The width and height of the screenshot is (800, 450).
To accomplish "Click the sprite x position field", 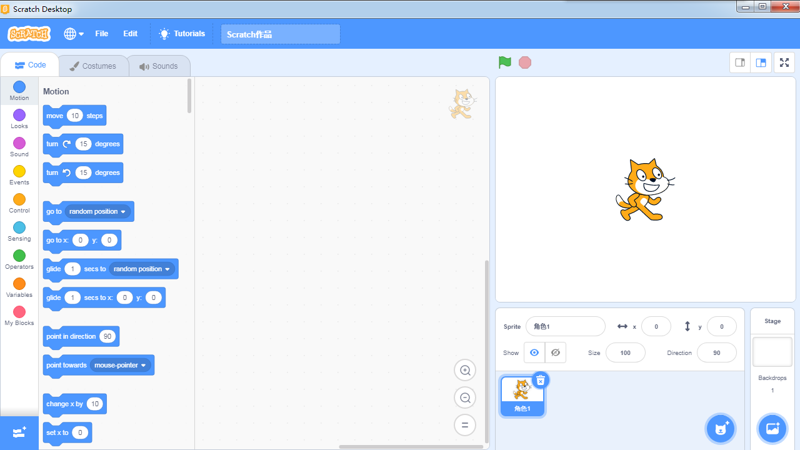I will pos(656,326).
